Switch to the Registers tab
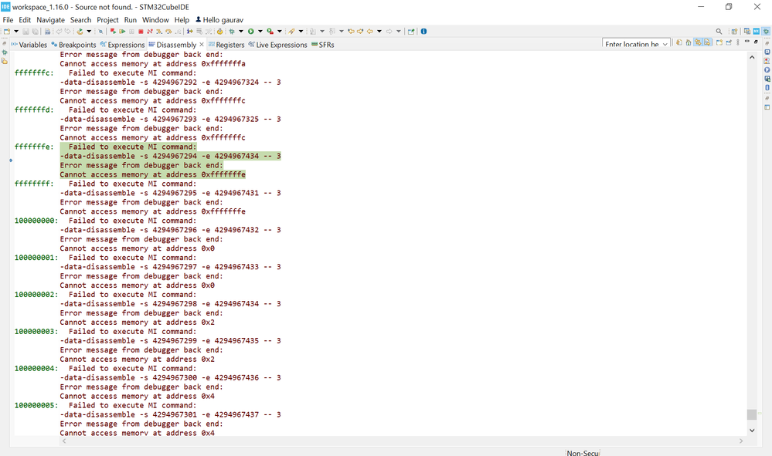 click(x=226, y=44)
